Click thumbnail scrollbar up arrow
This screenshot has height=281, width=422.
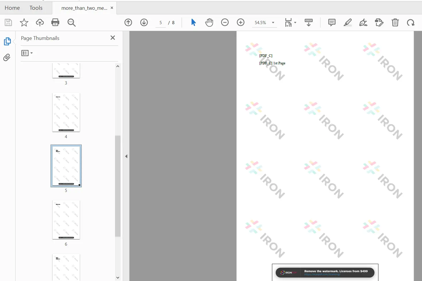pos(118,66)
